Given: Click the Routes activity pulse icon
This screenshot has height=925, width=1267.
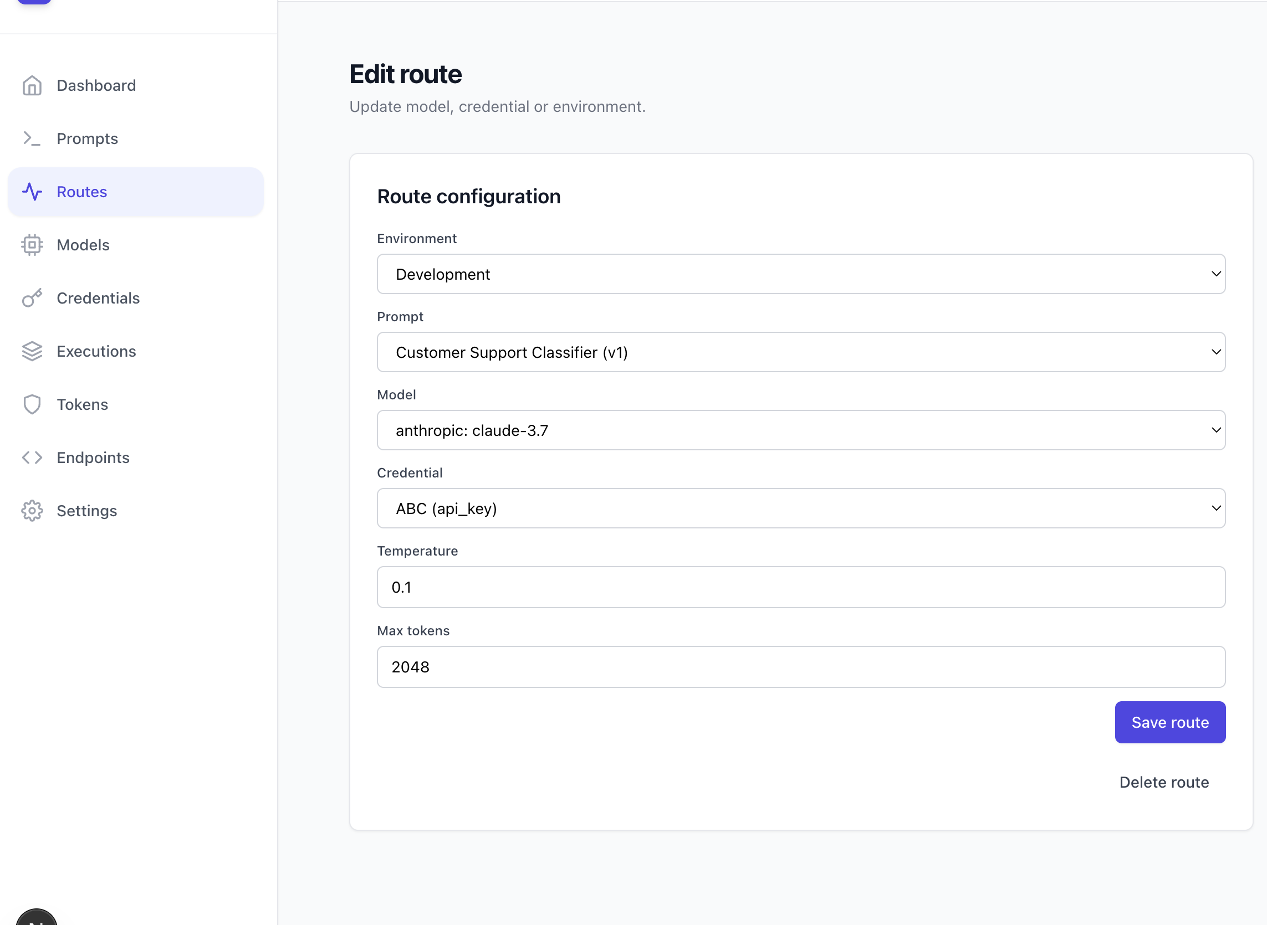Looking at the screenshot, I should 32,192.
